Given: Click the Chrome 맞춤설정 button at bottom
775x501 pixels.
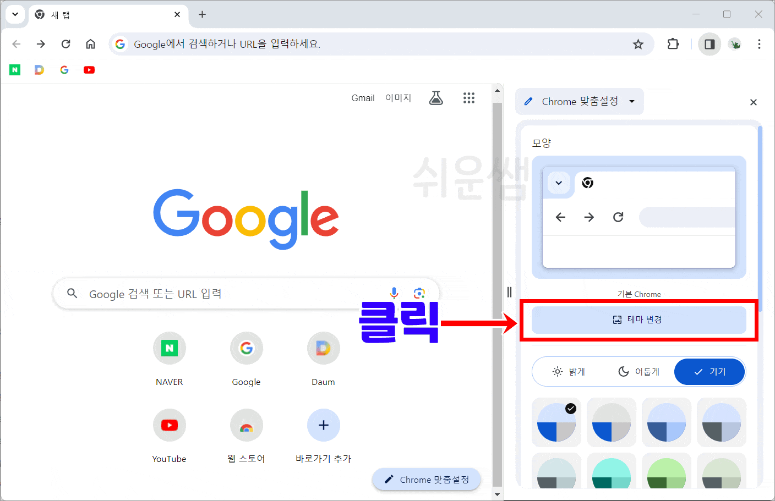Looking at the screenshot, I should [x=427, y=480].
